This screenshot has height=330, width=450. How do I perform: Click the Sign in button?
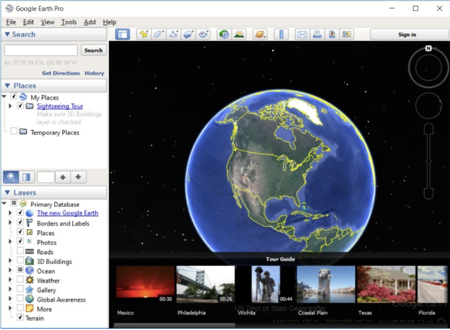tap(407, 34)
